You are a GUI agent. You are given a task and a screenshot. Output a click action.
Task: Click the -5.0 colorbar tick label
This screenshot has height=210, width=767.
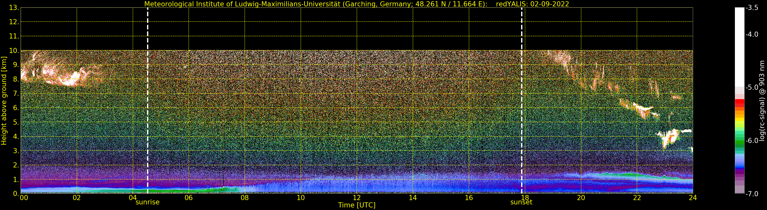click(x=752, y=88)
